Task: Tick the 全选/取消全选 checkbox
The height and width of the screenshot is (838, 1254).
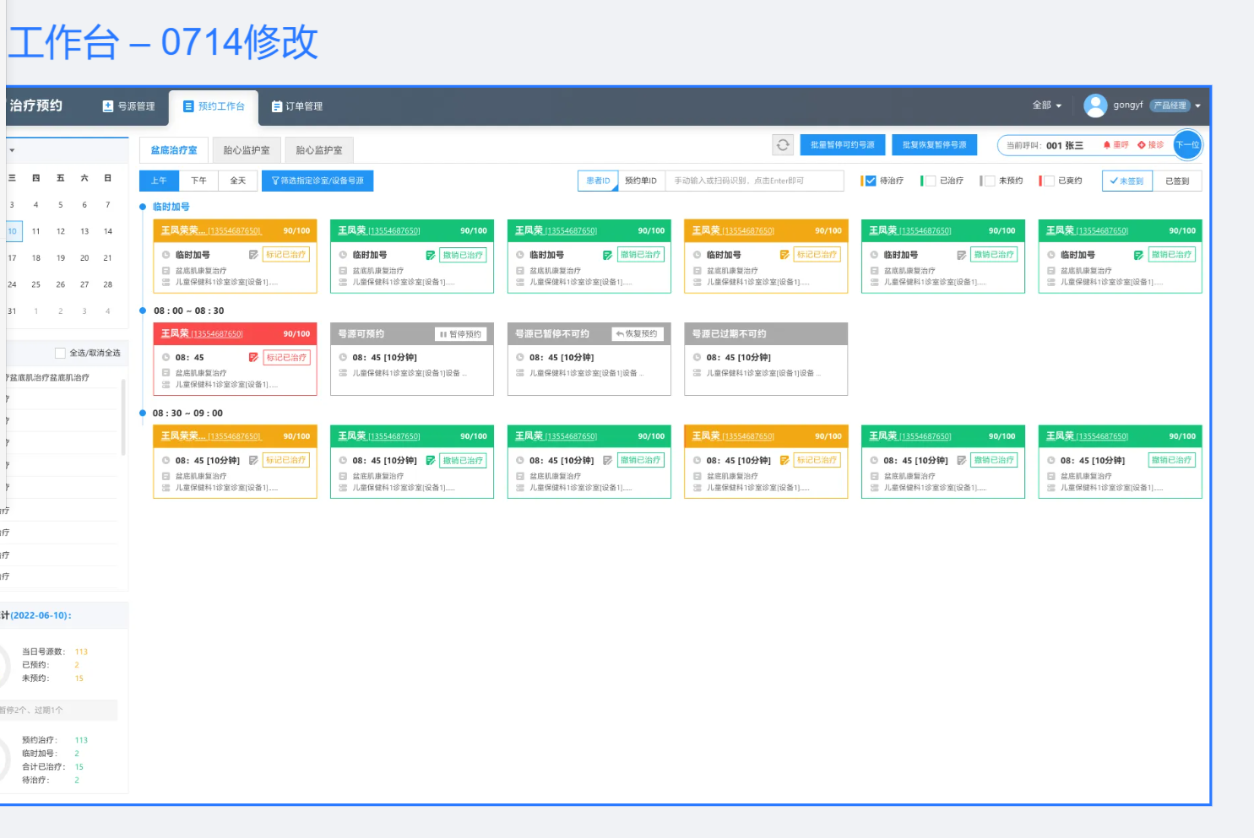Action: tap(60, 354)
